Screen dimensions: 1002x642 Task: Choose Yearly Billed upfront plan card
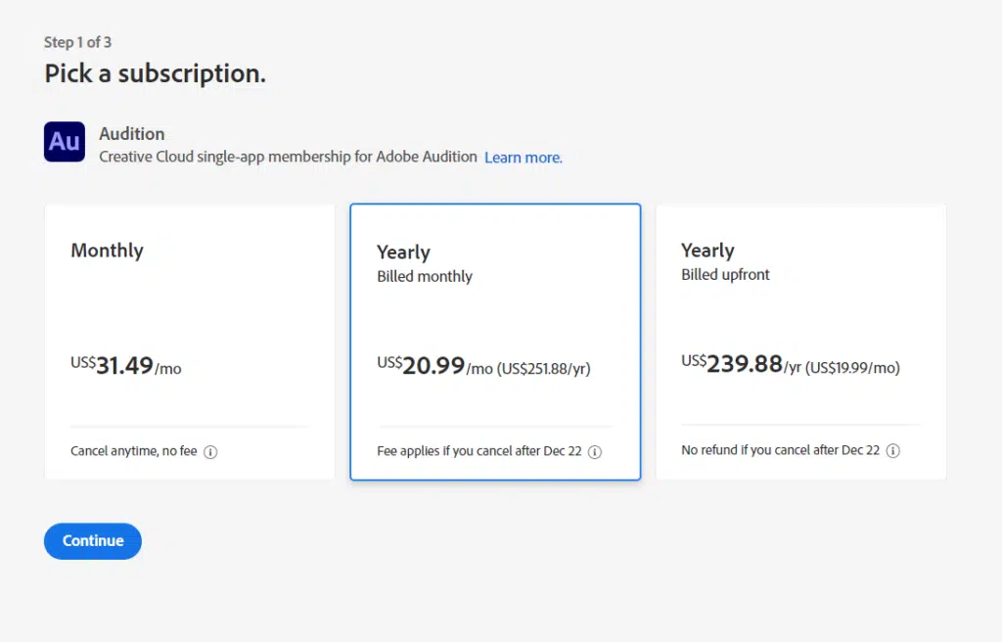click(x=800, y=343)
